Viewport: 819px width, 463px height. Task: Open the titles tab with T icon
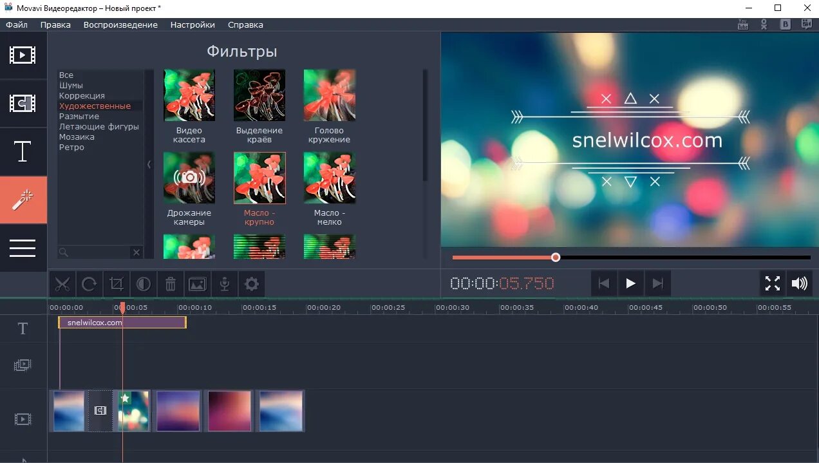(x=23, y=152)
